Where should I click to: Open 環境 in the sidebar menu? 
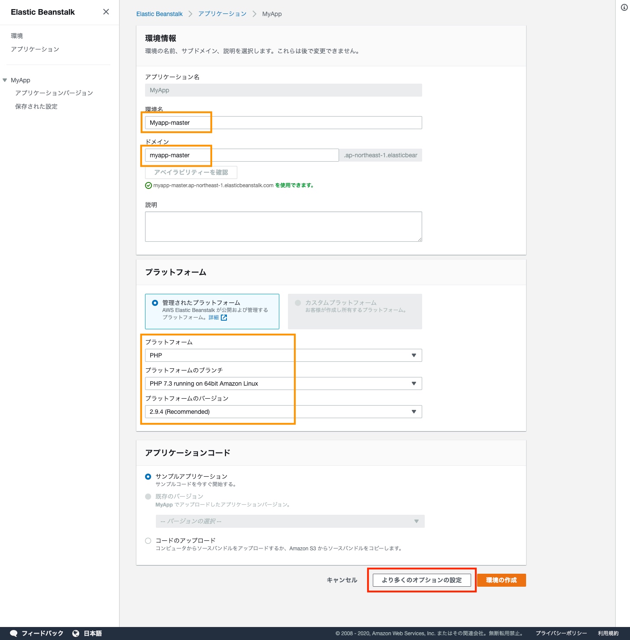[17, 36]
